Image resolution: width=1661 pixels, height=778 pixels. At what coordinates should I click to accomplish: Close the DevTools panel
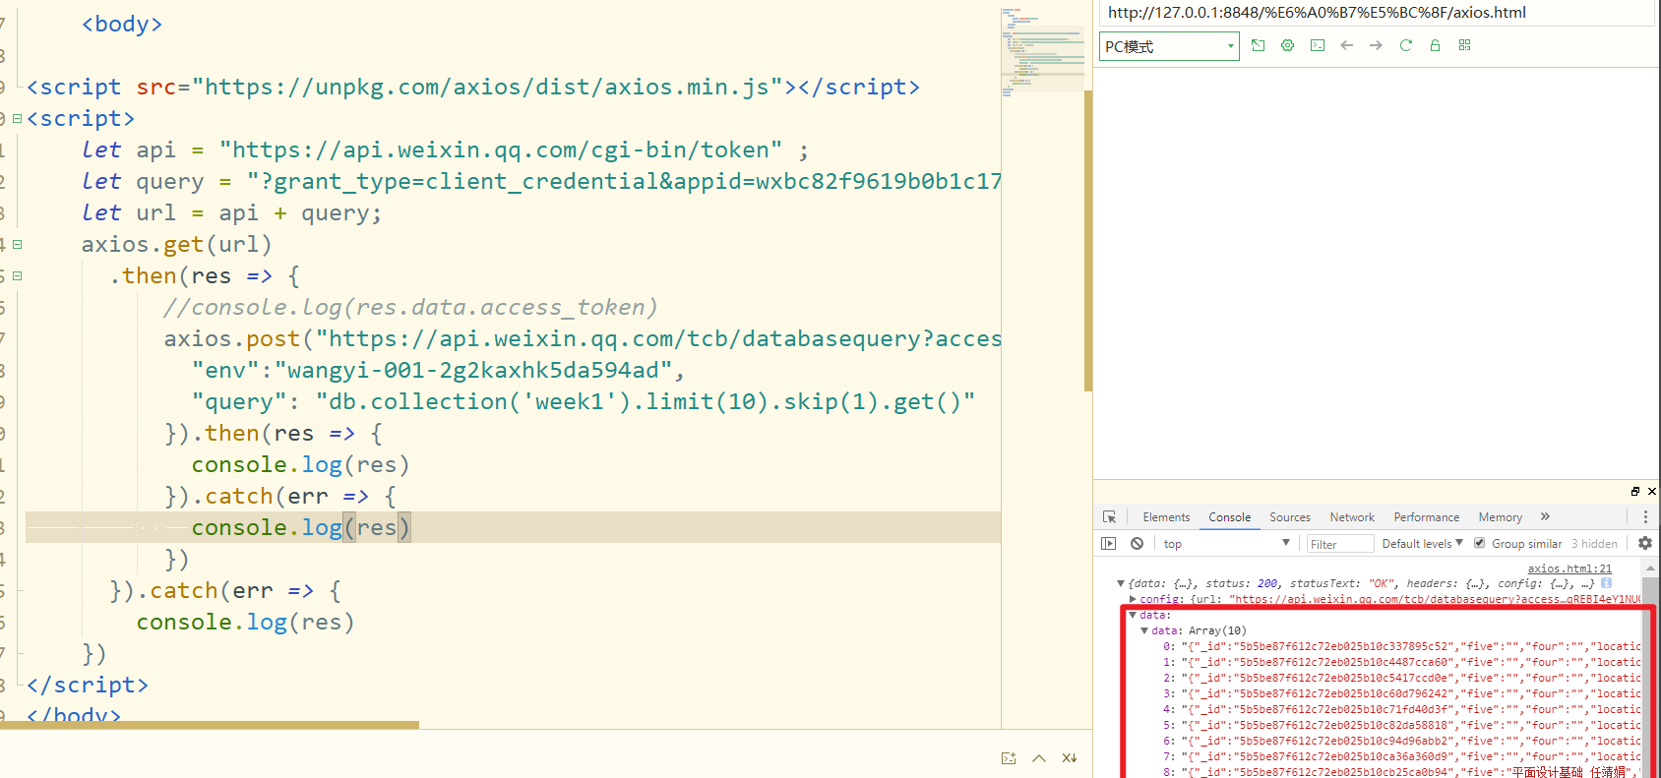point(1651,491)
